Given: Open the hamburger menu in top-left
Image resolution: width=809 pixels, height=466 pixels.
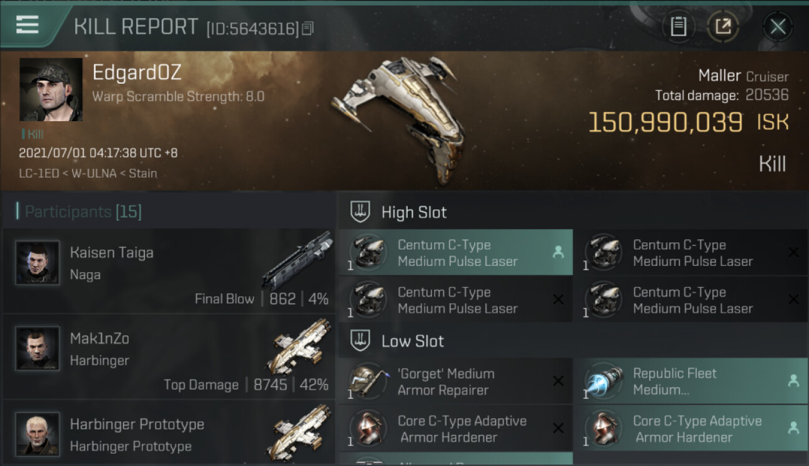Looking at the screenshot, I should point(27,25).
